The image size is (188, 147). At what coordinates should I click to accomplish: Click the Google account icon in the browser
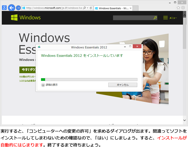[x=4, y=8]
